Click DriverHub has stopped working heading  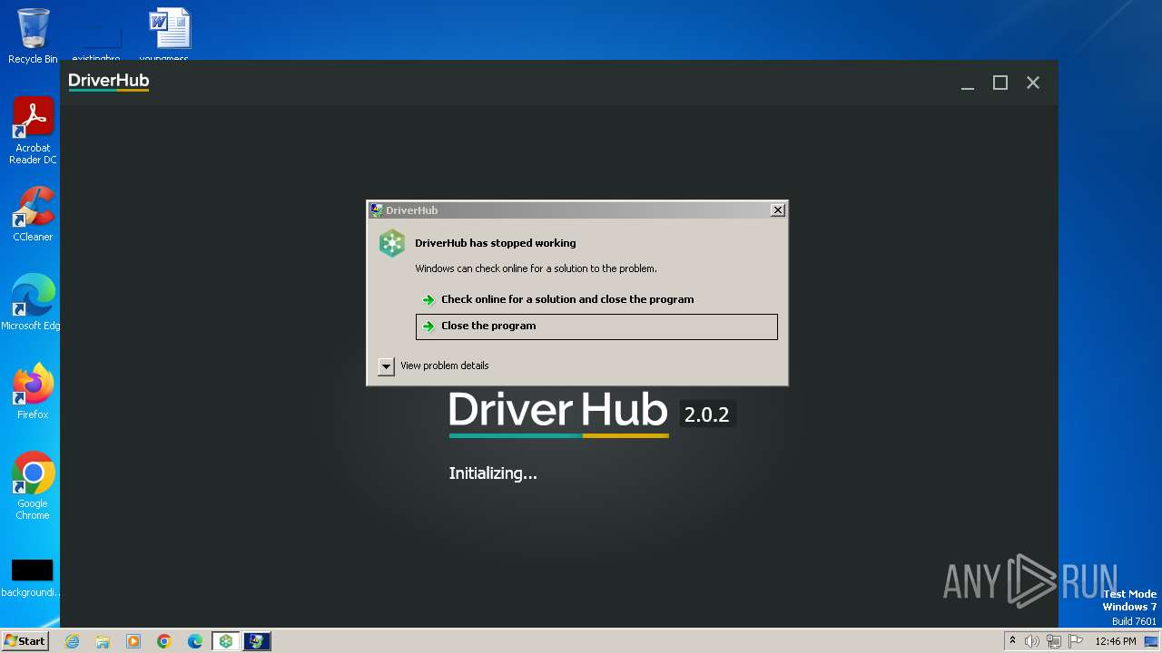(496, 243)
